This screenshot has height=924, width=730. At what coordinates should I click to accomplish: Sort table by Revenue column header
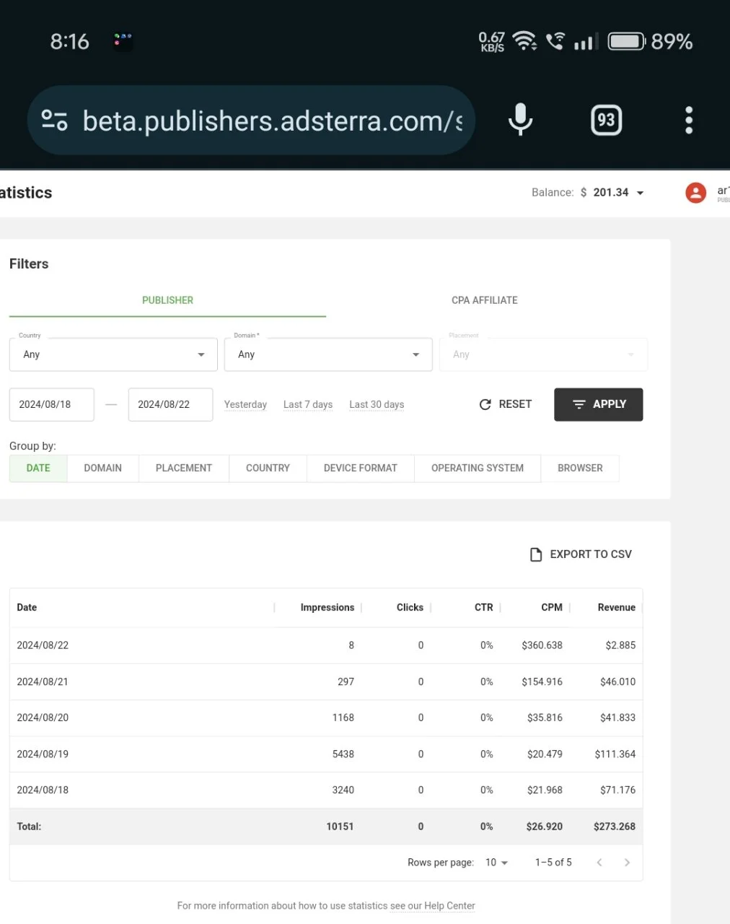(617, 607)
